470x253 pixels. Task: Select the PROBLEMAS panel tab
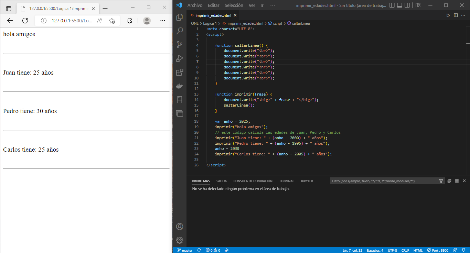pos(201,181)
